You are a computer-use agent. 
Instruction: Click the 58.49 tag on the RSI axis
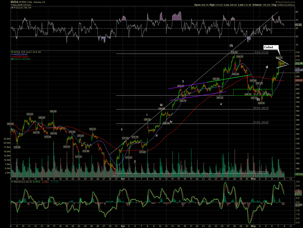coord(298,25)
